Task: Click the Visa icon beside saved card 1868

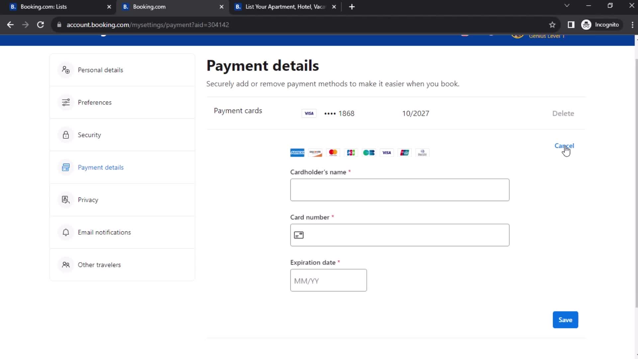Action: [x=309, y=113]
